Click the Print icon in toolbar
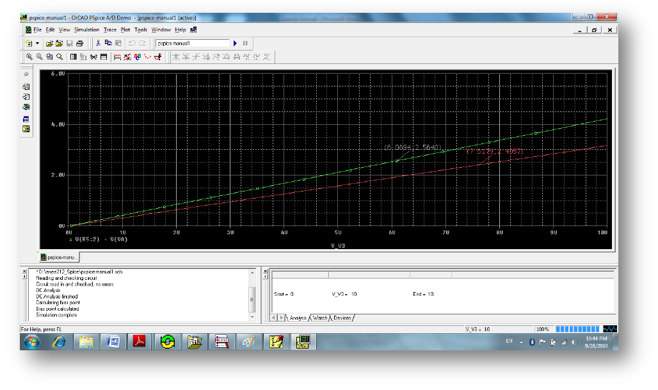 point(80,44)
